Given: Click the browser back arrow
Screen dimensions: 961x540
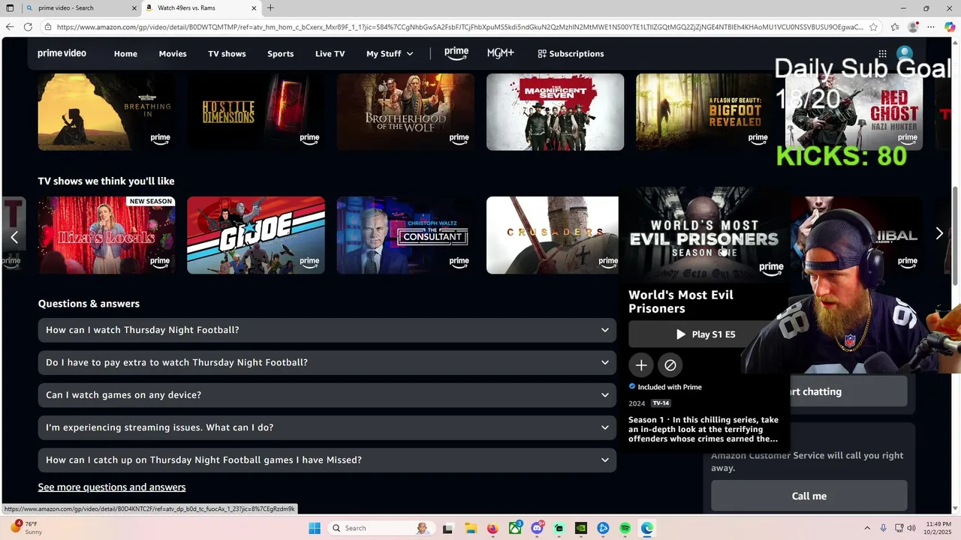Looking at the screenshot, I should [10, 27].
